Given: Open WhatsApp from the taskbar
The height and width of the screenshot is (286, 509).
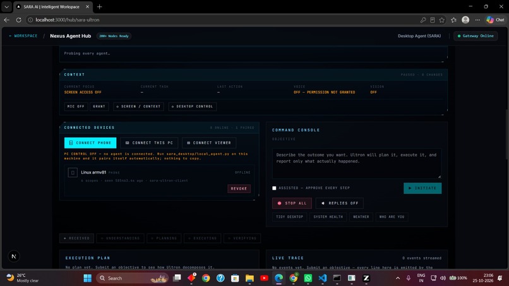Looking at the screenshot, I should coord(308,278).
